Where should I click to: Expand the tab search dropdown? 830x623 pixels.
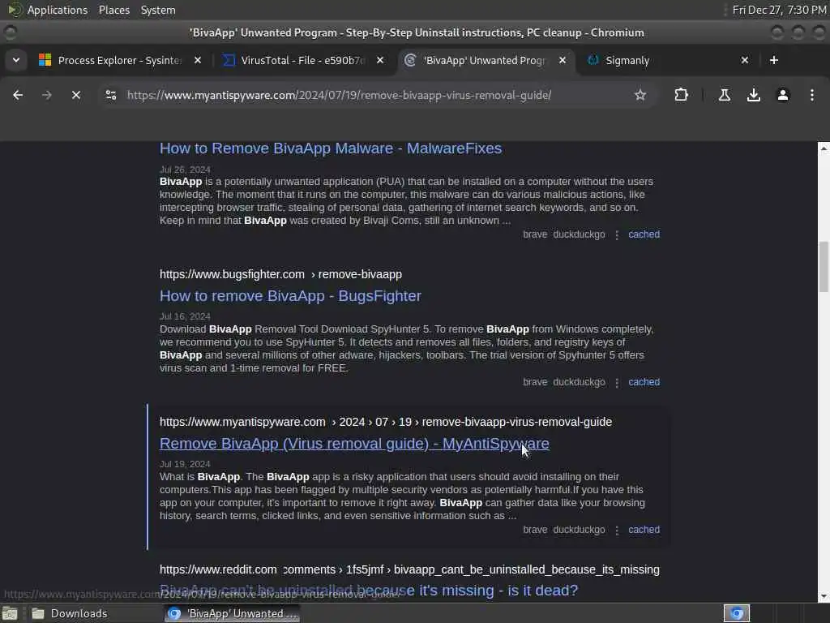pos(16,60)
